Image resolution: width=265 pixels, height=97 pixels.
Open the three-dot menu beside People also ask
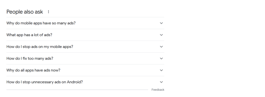(48, 12)
